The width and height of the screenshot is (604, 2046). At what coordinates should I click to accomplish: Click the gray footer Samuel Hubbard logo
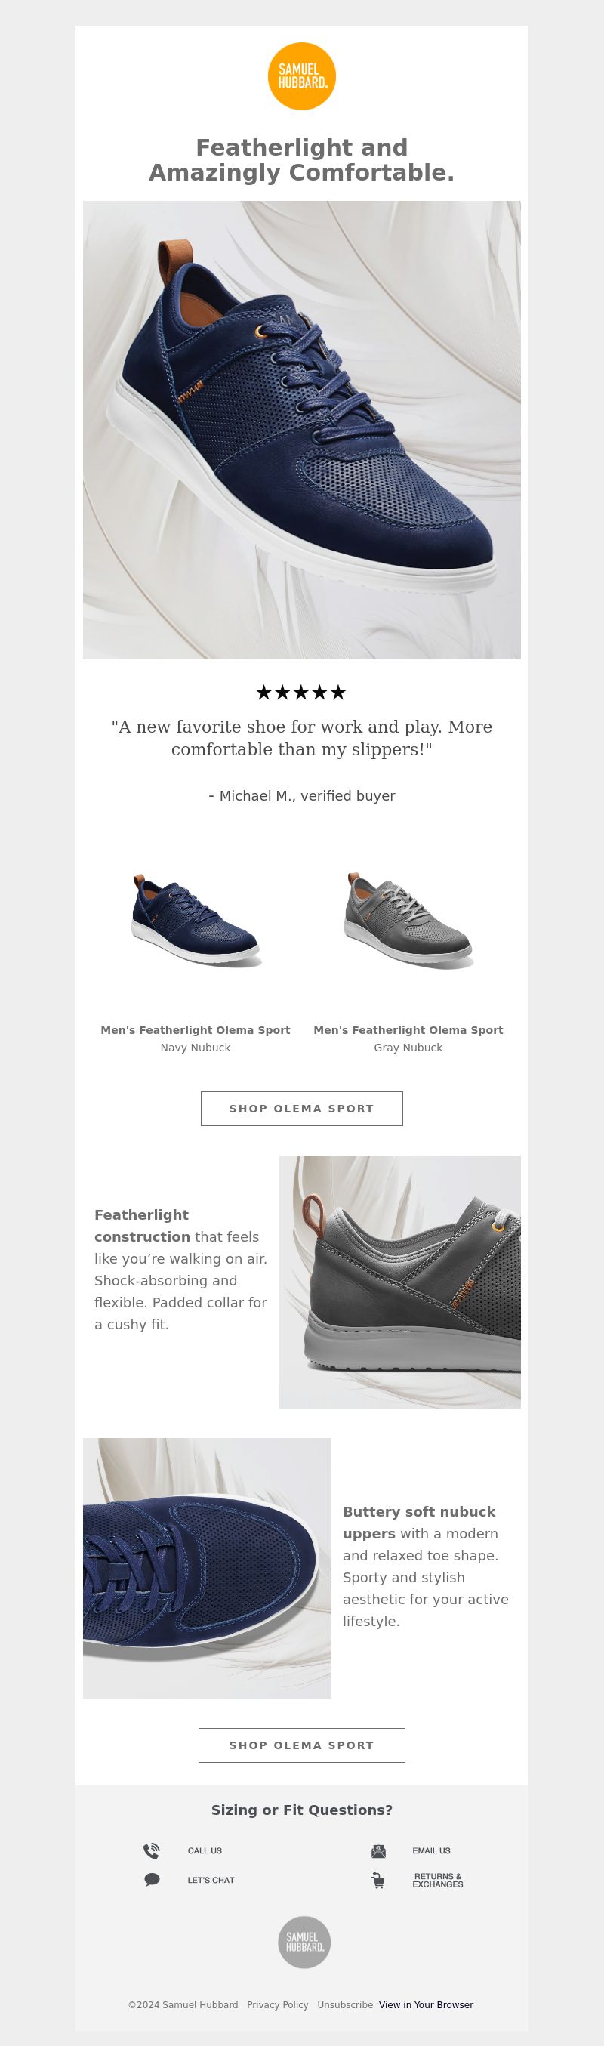click(304, 1942)
